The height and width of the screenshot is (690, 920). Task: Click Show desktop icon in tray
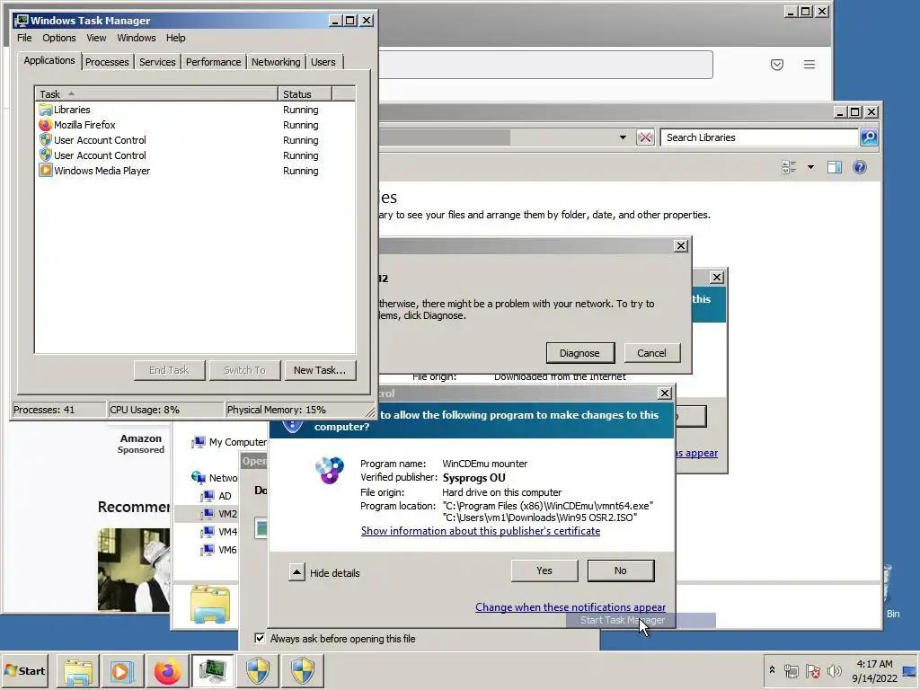click(x=909, y=670)
